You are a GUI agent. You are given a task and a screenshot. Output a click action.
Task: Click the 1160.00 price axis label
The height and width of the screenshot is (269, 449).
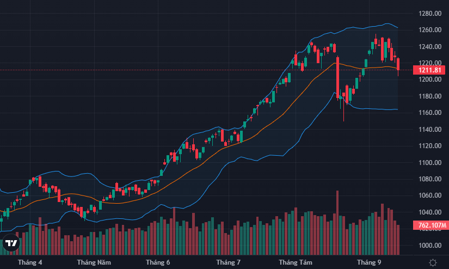429,113
